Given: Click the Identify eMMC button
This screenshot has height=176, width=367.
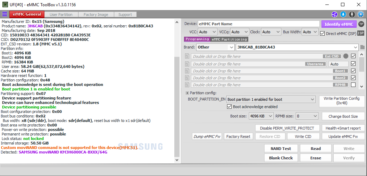Looking at the screenshot, I should pos(339,24).
